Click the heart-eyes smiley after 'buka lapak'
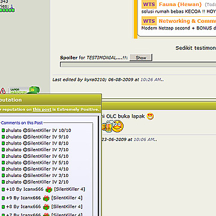The image size is (216, 216). 150,116
